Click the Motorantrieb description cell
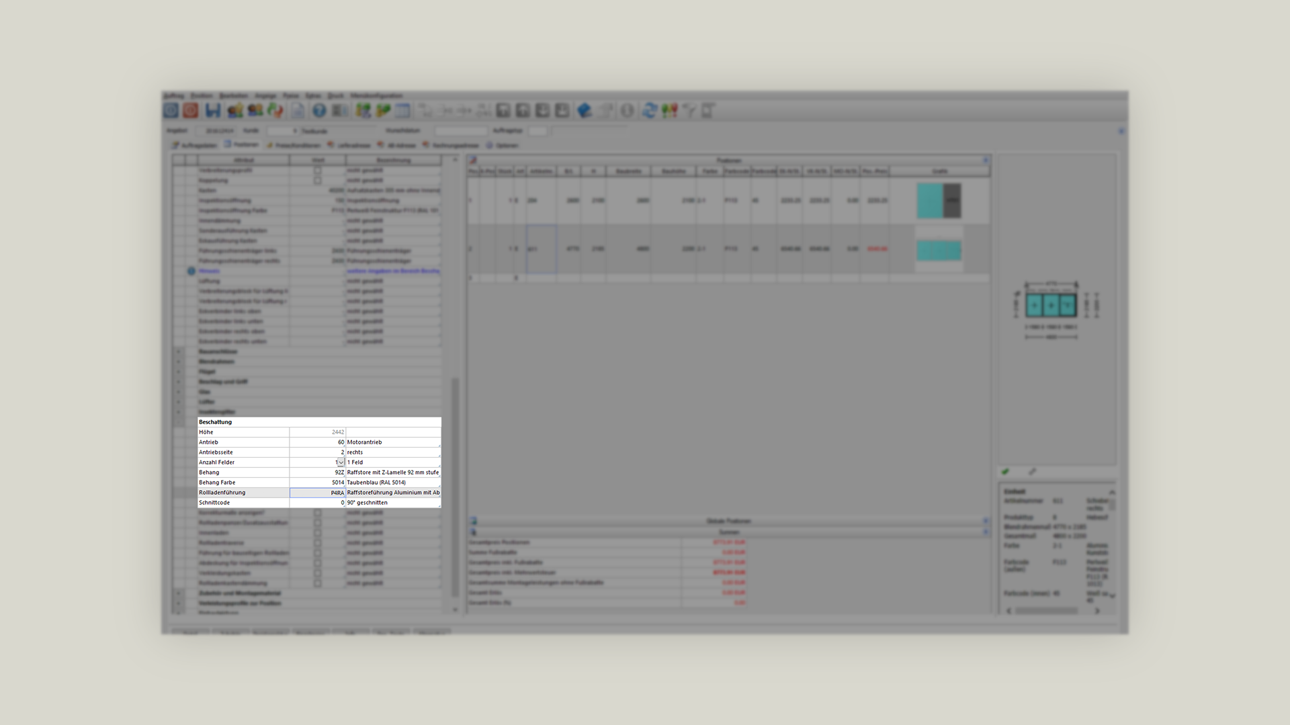Viewport: 1290px width, 725px height. pos(394,442)
